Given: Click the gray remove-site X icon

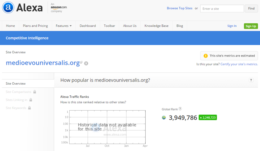Looking at the screenshot, I should [86, 63].
